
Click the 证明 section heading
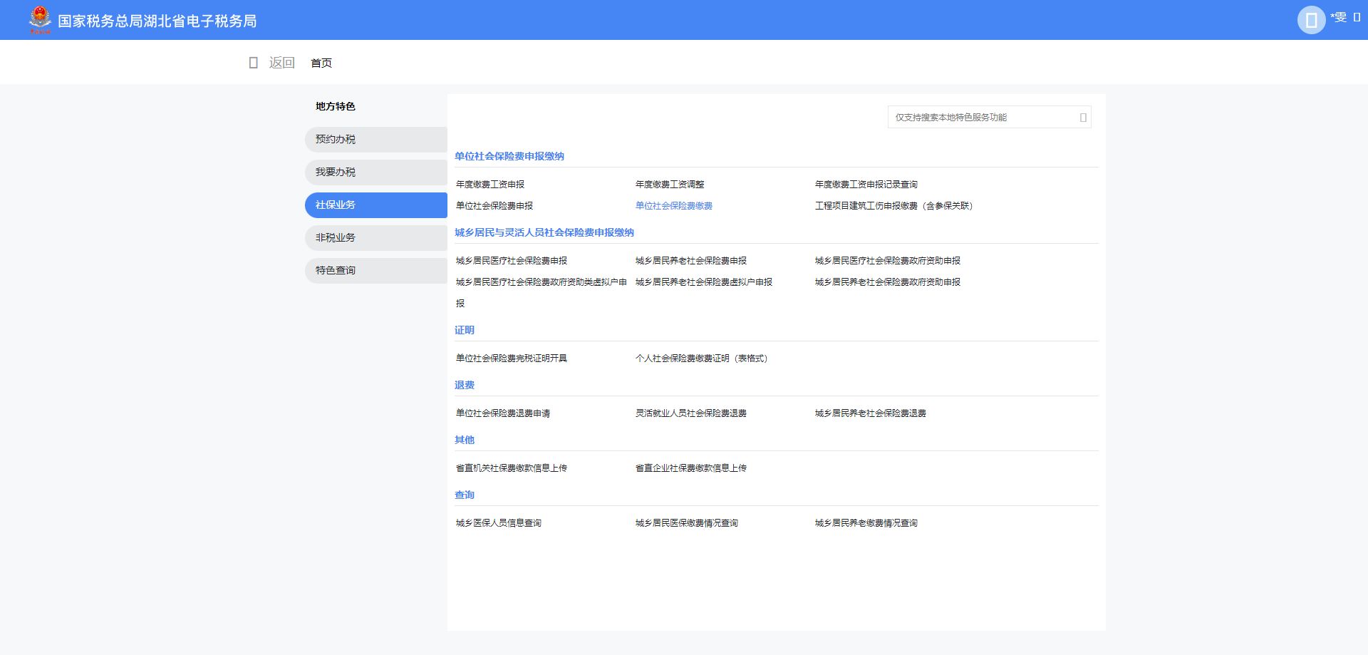(x=465, y=330)
